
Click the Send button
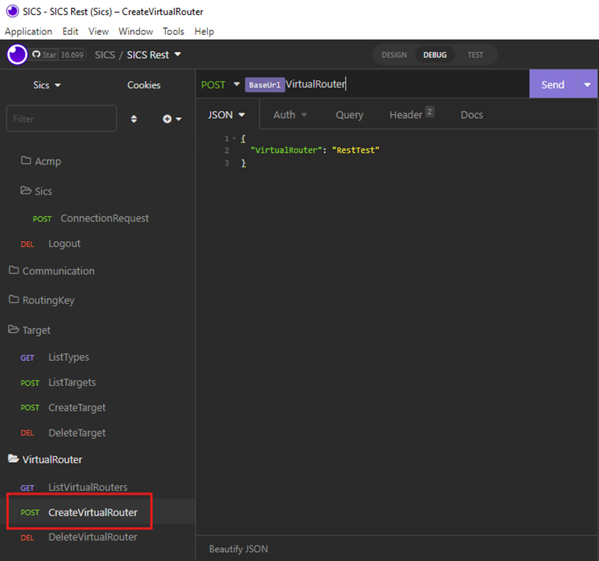click(552, 85)
